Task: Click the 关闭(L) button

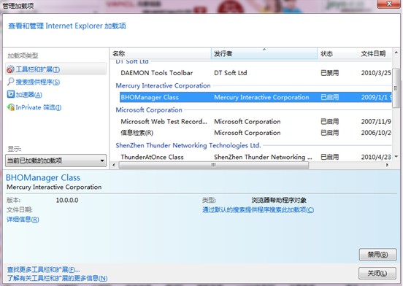Action: click(377, 274)
